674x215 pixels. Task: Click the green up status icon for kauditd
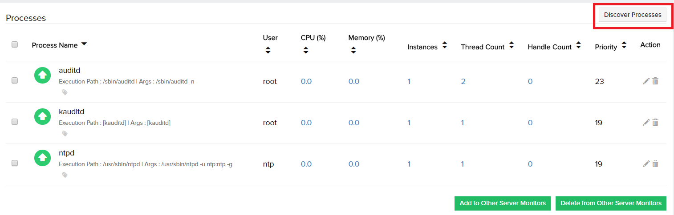pyautogui.click(x=42, y=117)
